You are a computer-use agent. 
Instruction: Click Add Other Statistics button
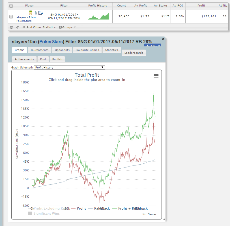click(x=39, y=27)
